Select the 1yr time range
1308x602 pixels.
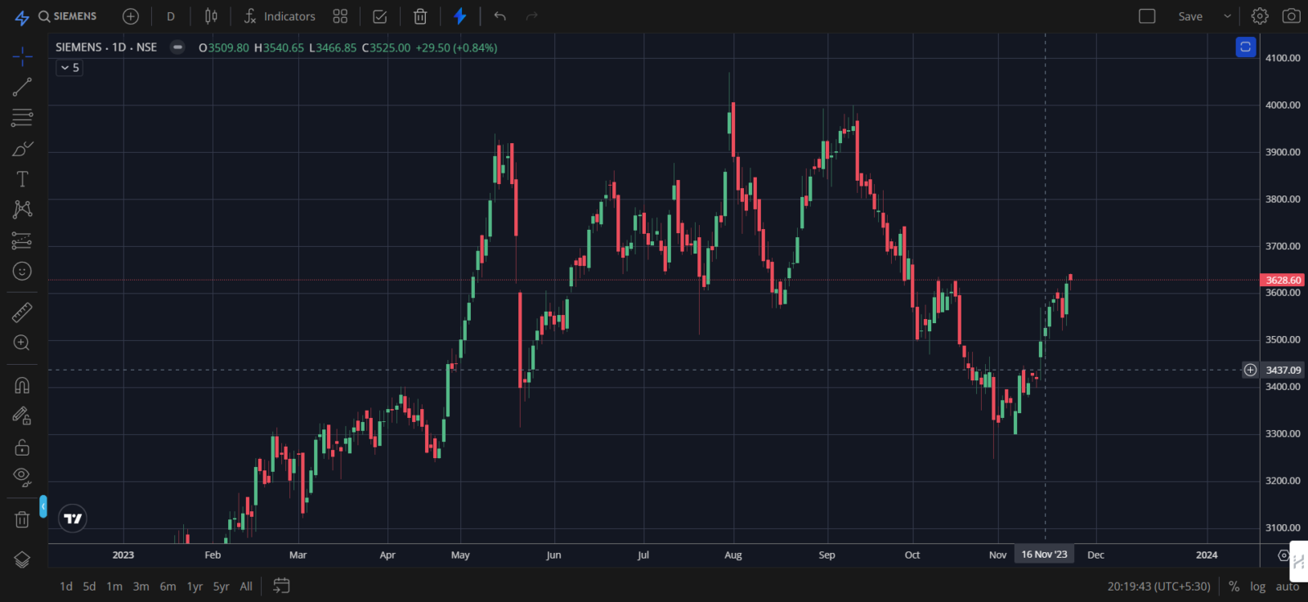click(195, 586)
